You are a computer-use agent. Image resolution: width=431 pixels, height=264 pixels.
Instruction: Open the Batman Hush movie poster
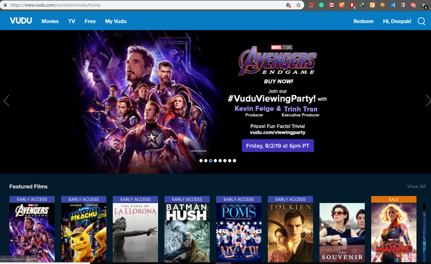click(187, 232)
